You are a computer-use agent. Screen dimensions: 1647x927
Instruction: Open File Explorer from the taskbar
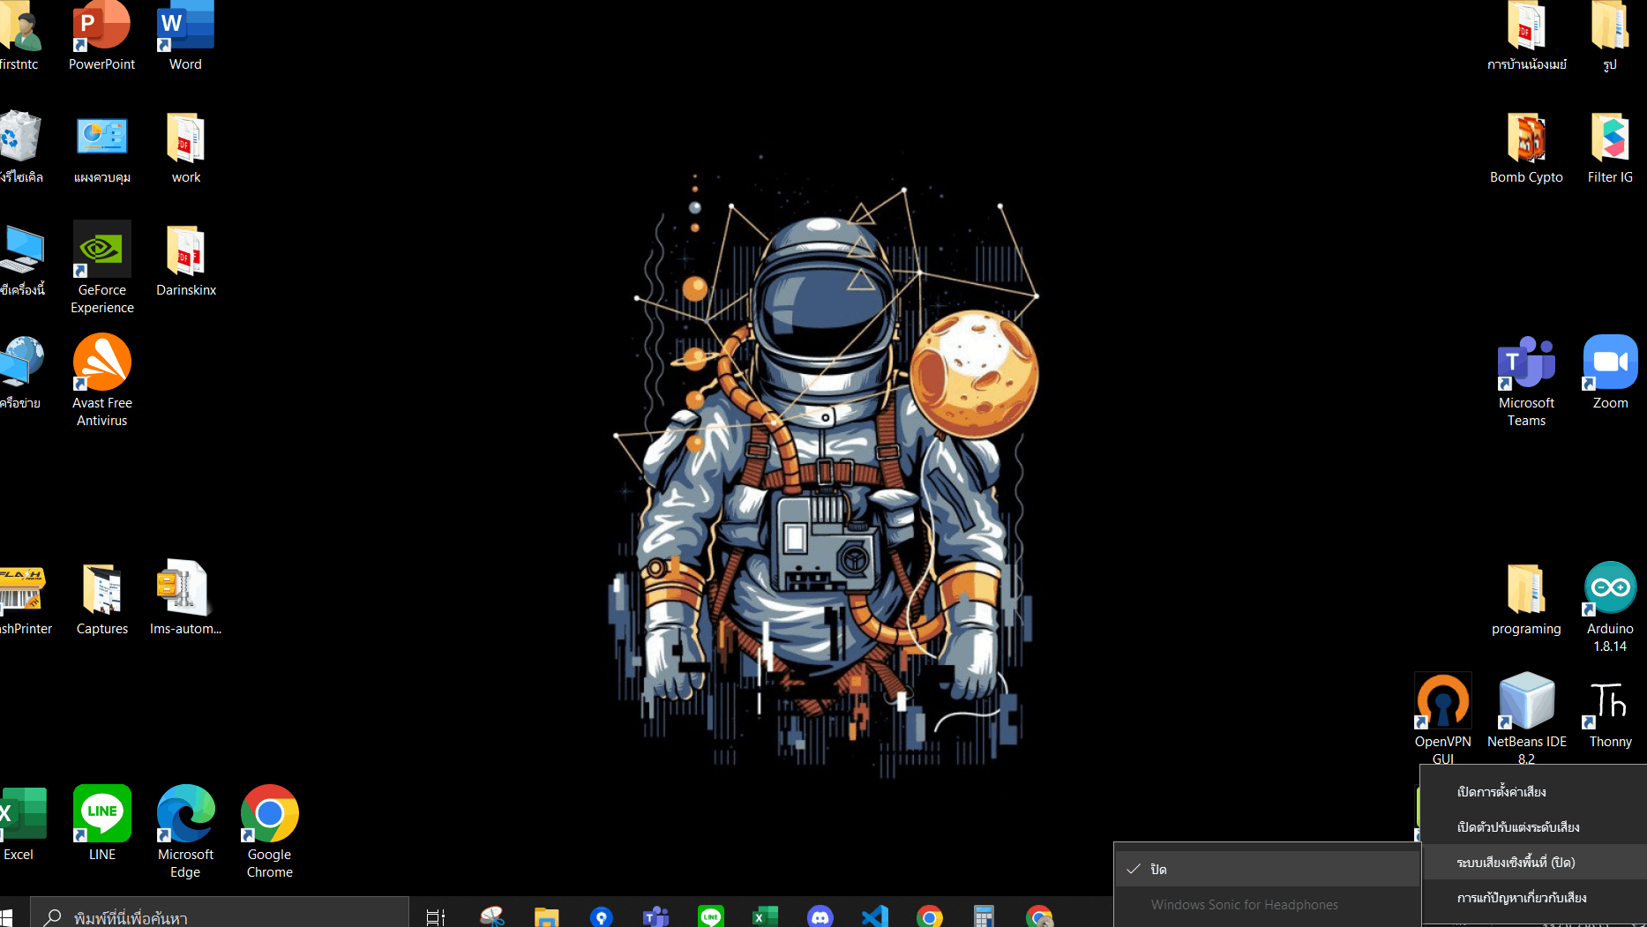[547, 916]
